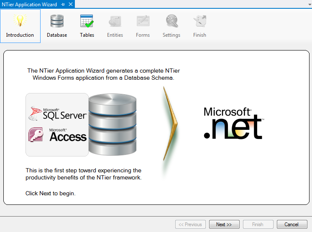312x232 pixels.
Task: Click the greyed Finish checklist step icon
Action: tap(200, 21)
